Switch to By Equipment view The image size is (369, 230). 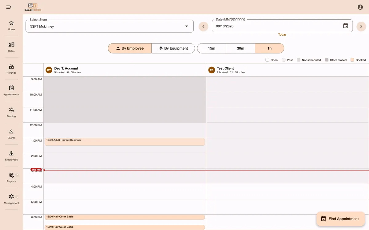pyautogui.click(x=173, y=48)
